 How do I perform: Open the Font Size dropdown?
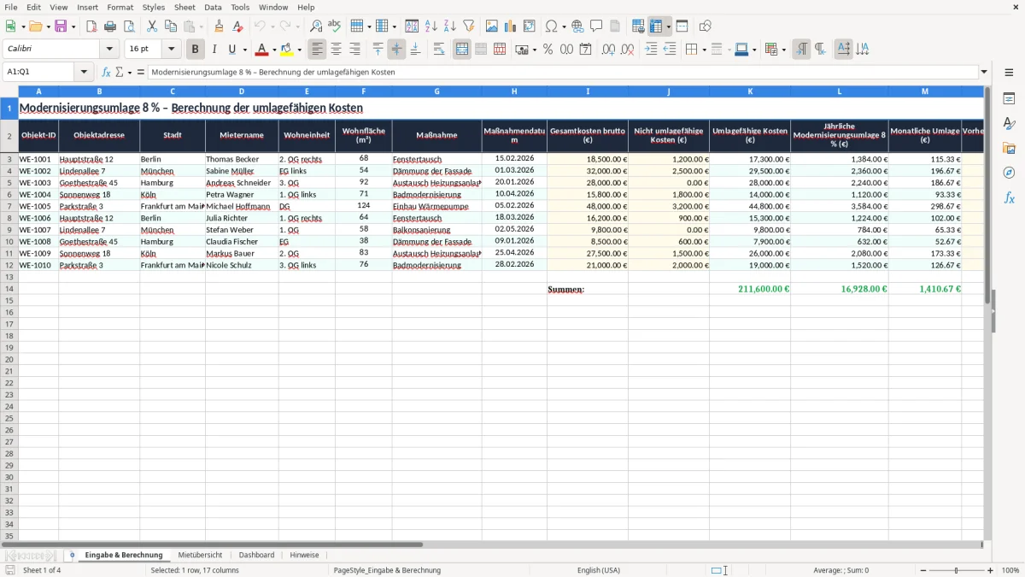172,50
